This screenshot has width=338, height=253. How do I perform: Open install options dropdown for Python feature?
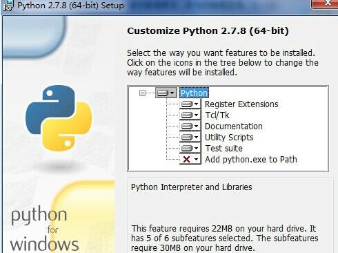pyautogui.click(x=166, y=93)
